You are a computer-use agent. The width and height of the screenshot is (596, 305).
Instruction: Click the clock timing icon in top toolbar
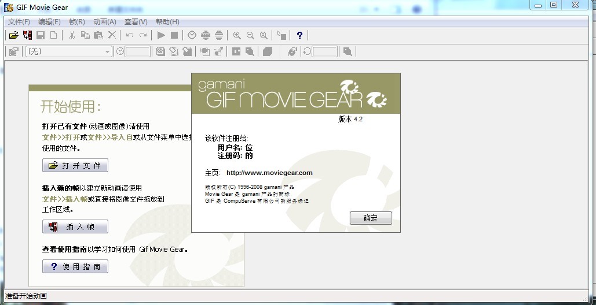[192, 35]
